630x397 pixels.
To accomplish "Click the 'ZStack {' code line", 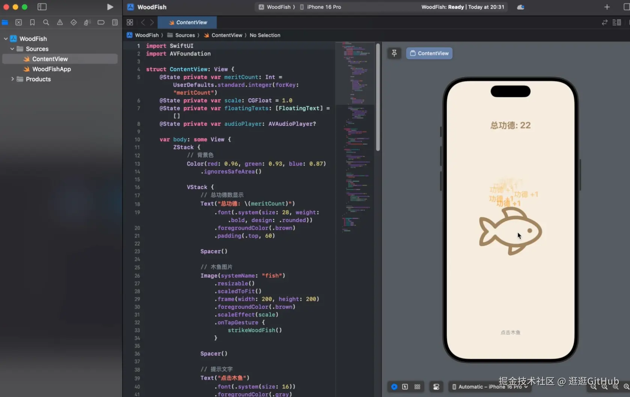I will (x=187, y=147).
